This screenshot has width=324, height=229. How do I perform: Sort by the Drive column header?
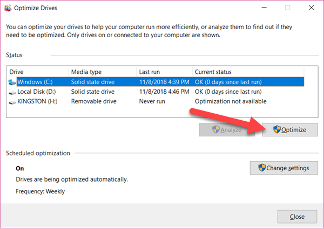point(38,72)
